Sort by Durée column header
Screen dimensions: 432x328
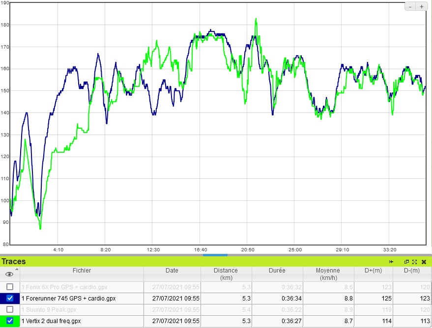pyautogui.click(x=277, y=271)
